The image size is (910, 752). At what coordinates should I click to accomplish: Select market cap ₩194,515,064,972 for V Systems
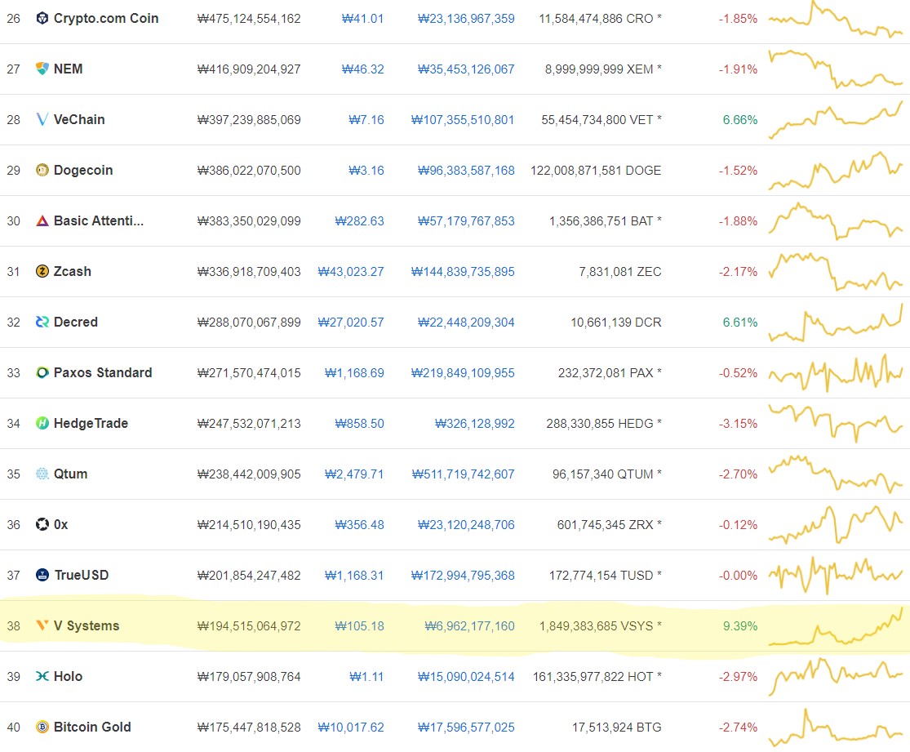click(x=249, y=626)
